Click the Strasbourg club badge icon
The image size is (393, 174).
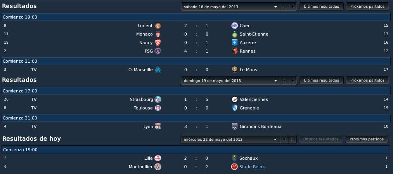158,99
